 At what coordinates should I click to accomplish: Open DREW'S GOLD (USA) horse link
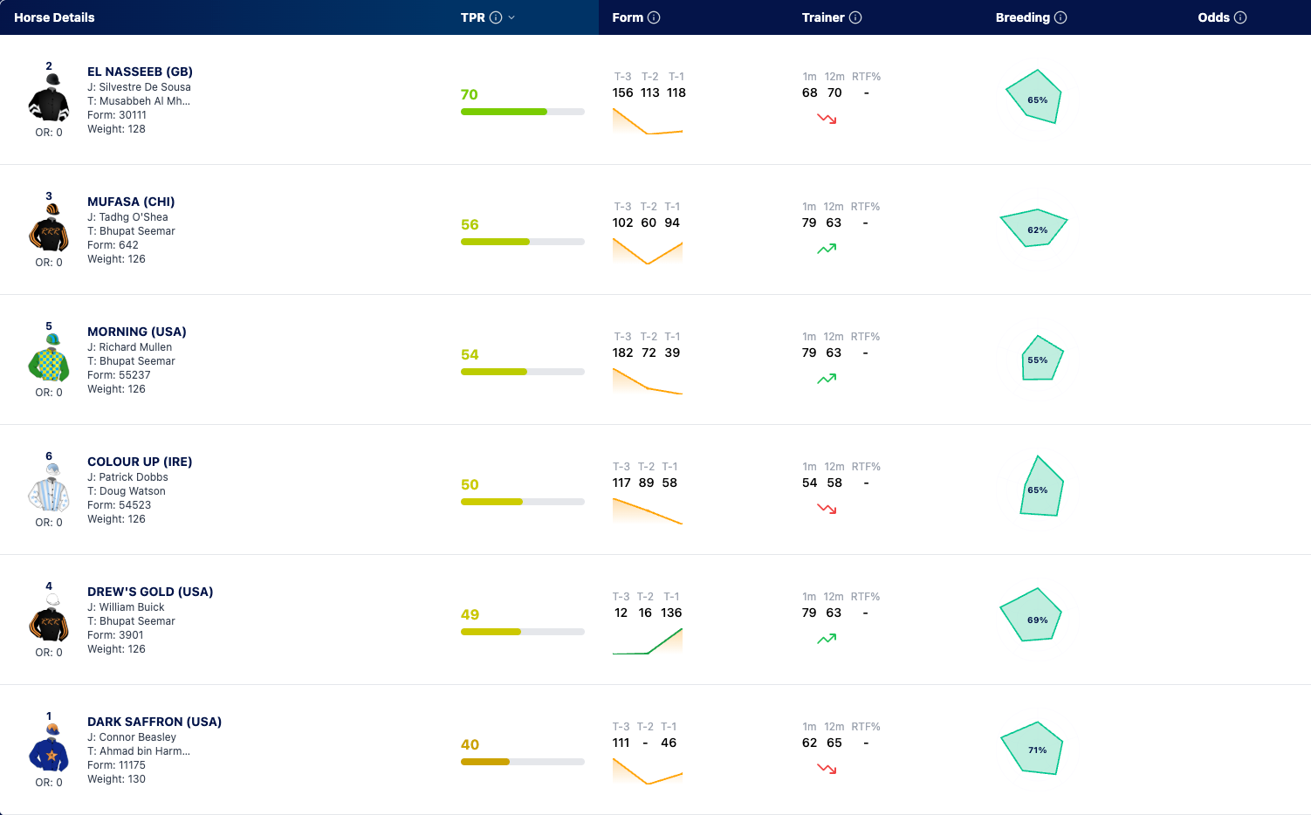point(150,592)
